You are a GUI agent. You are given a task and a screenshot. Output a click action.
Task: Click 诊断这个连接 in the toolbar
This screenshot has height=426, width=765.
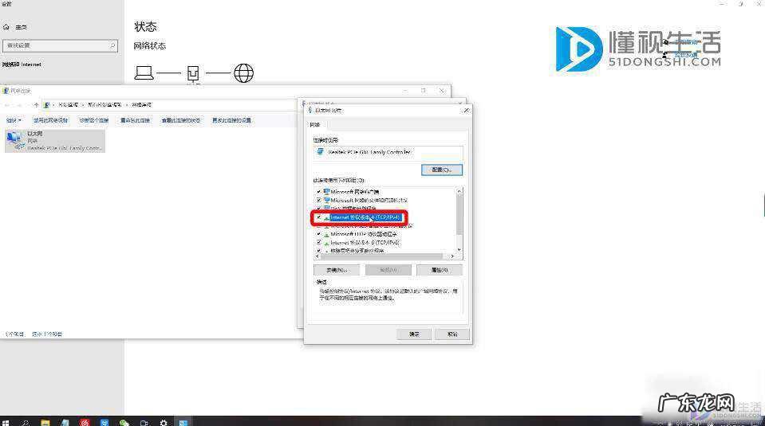tap(93, 120)
